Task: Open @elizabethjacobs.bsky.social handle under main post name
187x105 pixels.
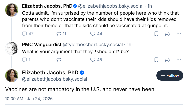Action: coord(55,79)
